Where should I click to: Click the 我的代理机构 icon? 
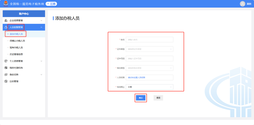point(6,68)
